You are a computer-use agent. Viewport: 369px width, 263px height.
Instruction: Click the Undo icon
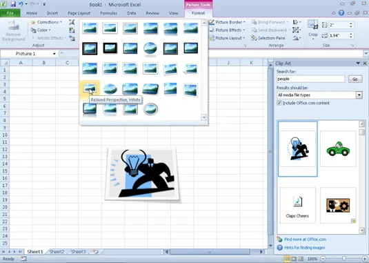pyautogui.click(x=21, y=4)
